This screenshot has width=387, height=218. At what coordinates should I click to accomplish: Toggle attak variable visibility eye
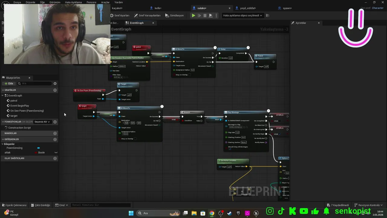pyautogui.click(x=56, y=153)
